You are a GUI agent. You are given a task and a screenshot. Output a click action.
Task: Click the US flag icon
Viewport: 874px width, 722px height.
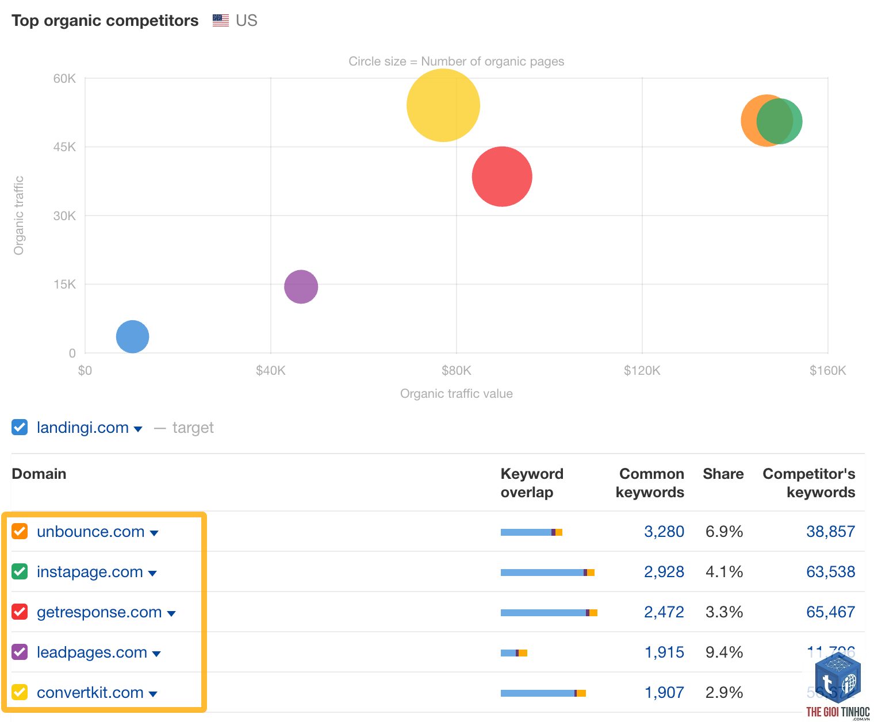pos(221,21)
